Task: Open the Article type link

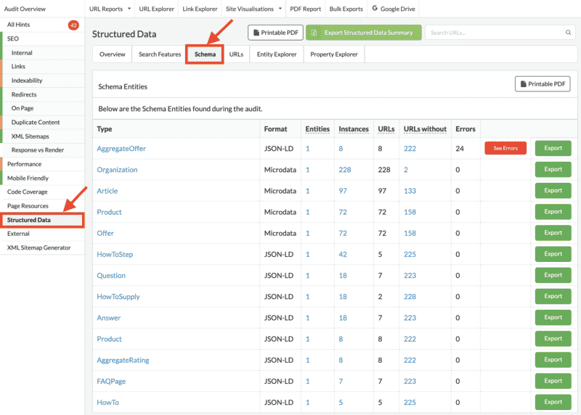Action: [107, 191]
